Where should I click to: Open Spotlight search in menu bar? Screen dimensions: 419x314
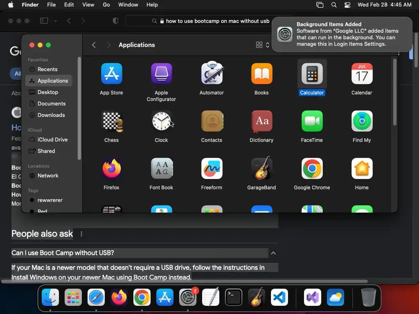(334, 5)
